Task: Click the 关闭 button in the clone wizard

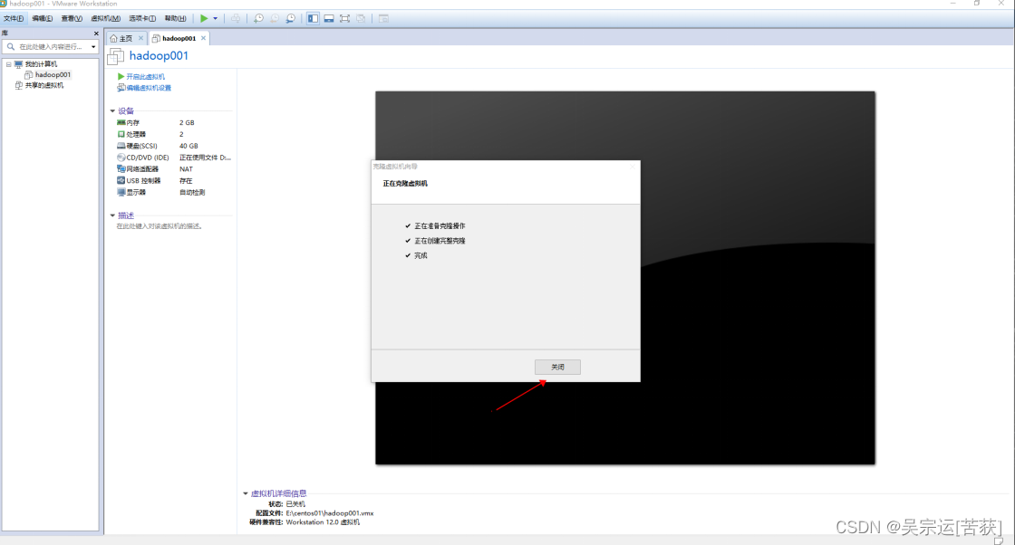Action: [557, 368]
